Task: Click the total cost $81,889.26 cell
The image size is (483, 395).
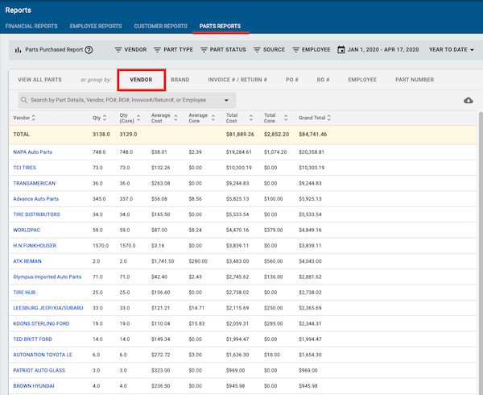Action: tap(240, 135)
